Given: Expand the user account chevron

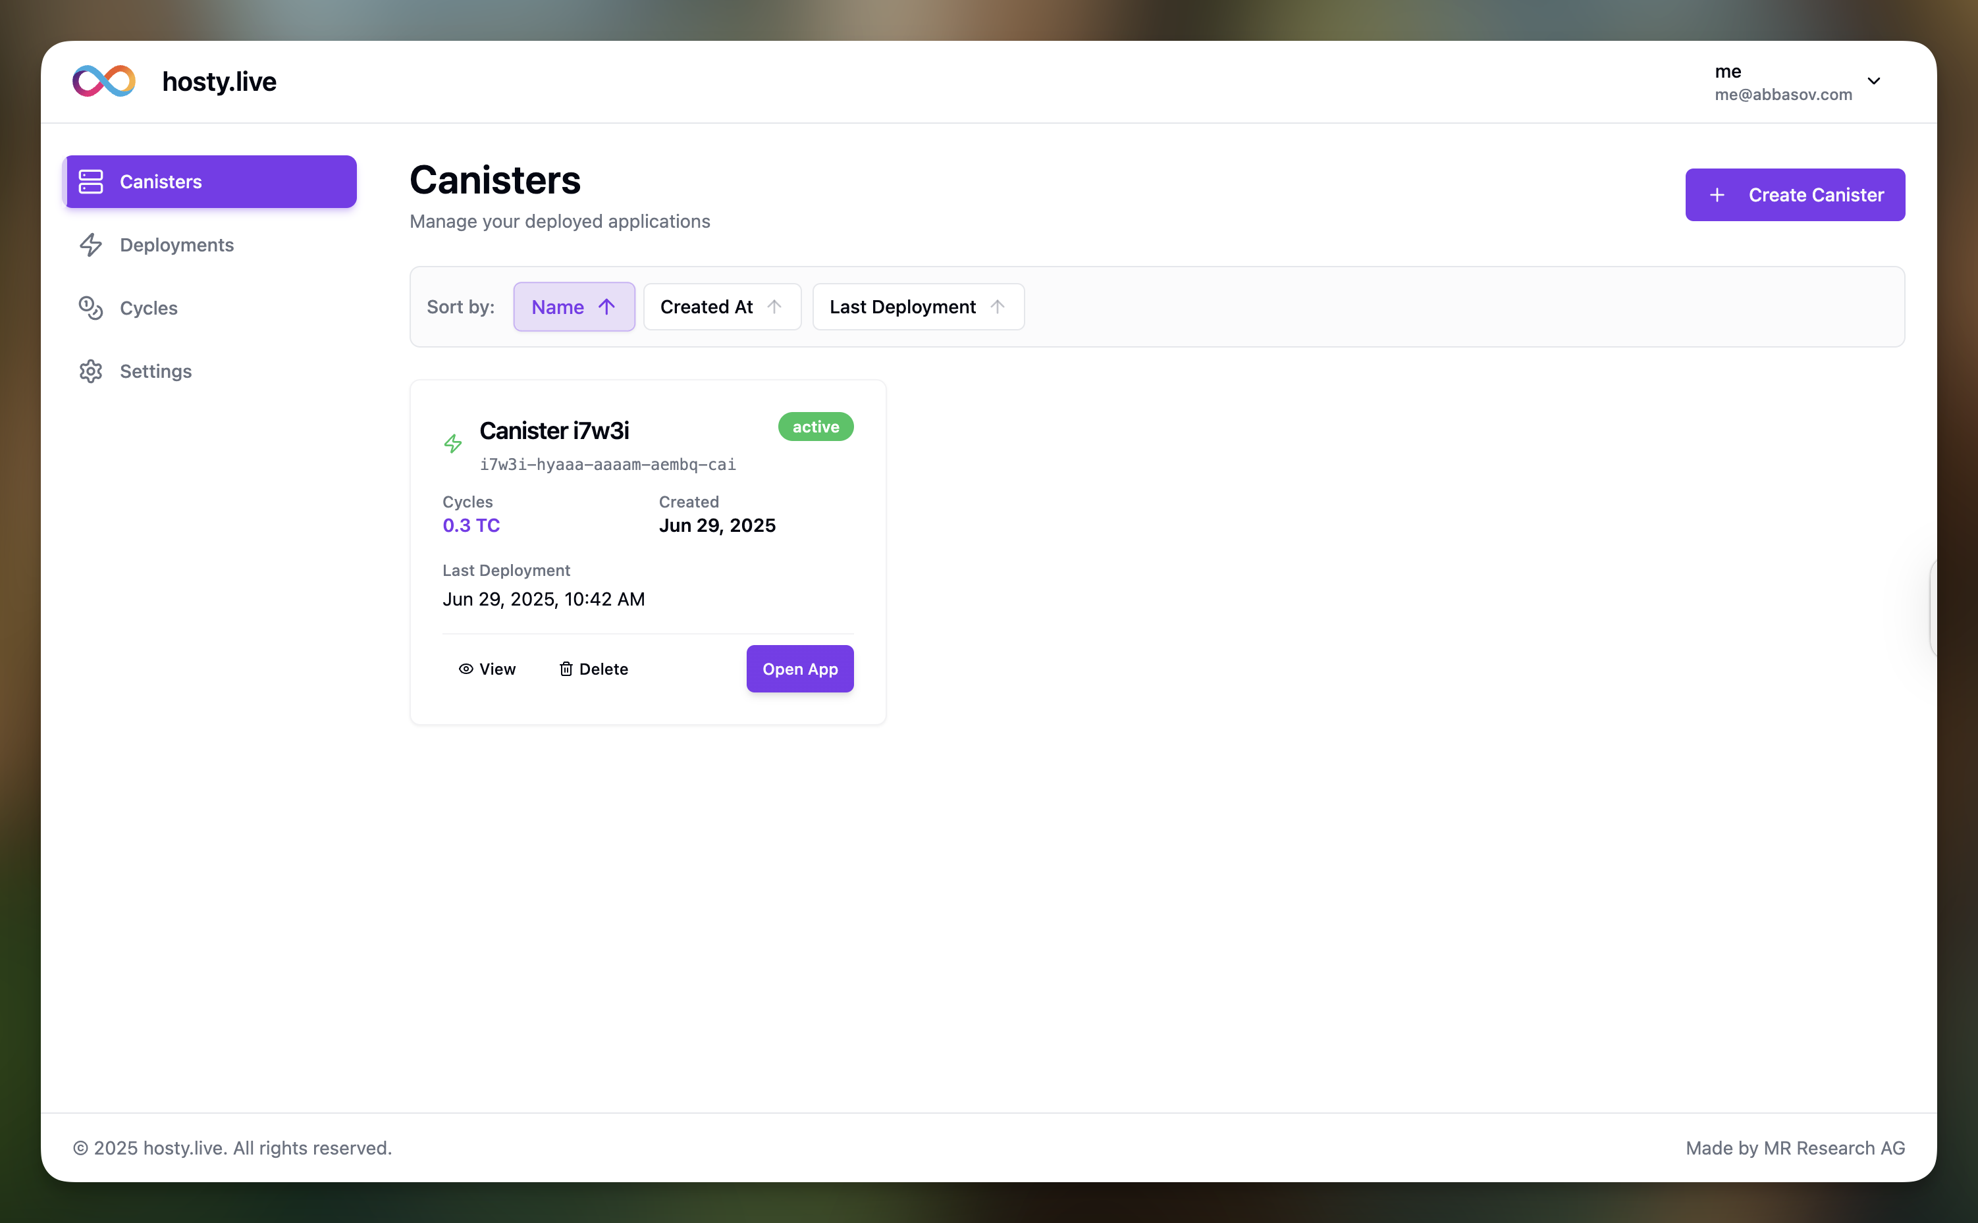Looking at the screenshot, I should (x=1874, y=81).
